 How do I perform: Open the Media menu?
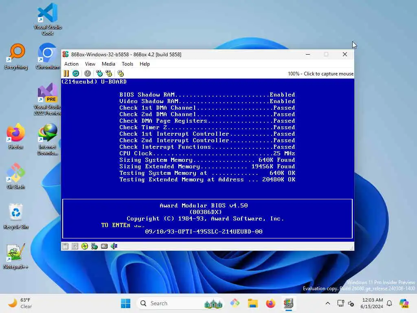click(x=108, y=64)
